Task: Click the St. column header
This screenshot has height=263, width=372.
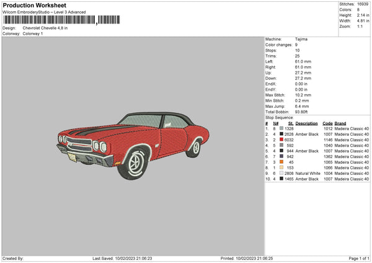Action: [x=291, y=123]
